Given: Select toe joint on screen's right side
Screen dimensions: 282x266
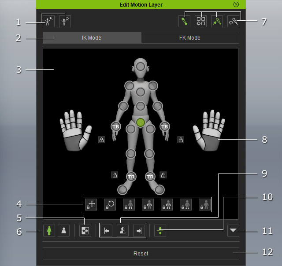Looking at the screenshot, I should (x=160, y=190).
